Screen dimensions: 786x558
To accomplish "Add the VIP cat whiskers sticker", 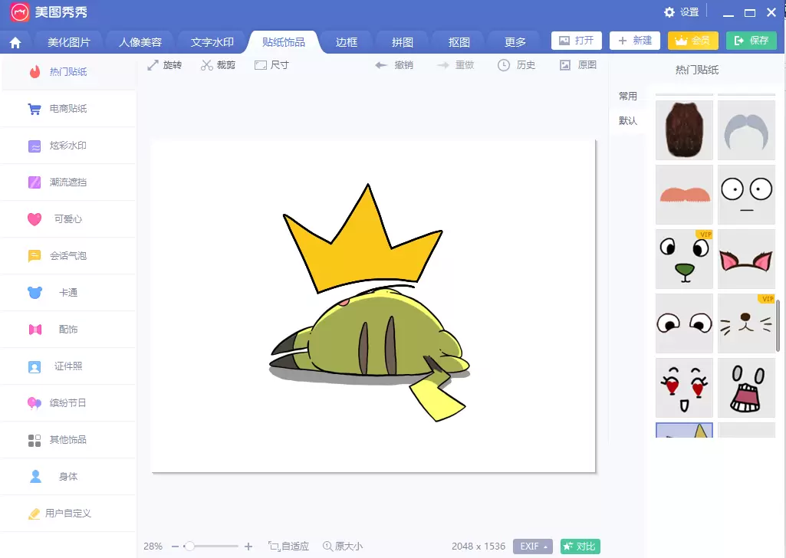I will pos(746,323).
